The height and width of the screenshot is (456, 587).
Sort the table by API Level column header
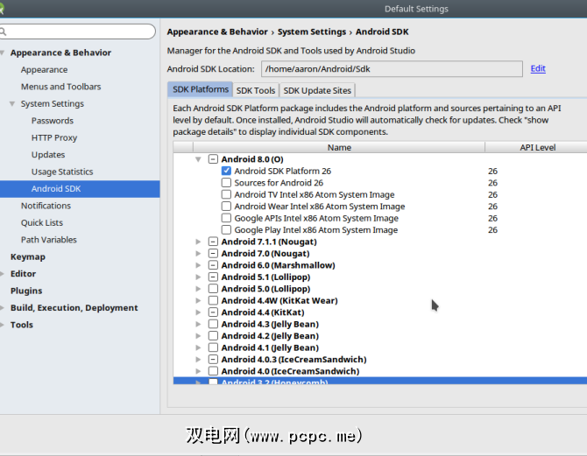[537, 147]
